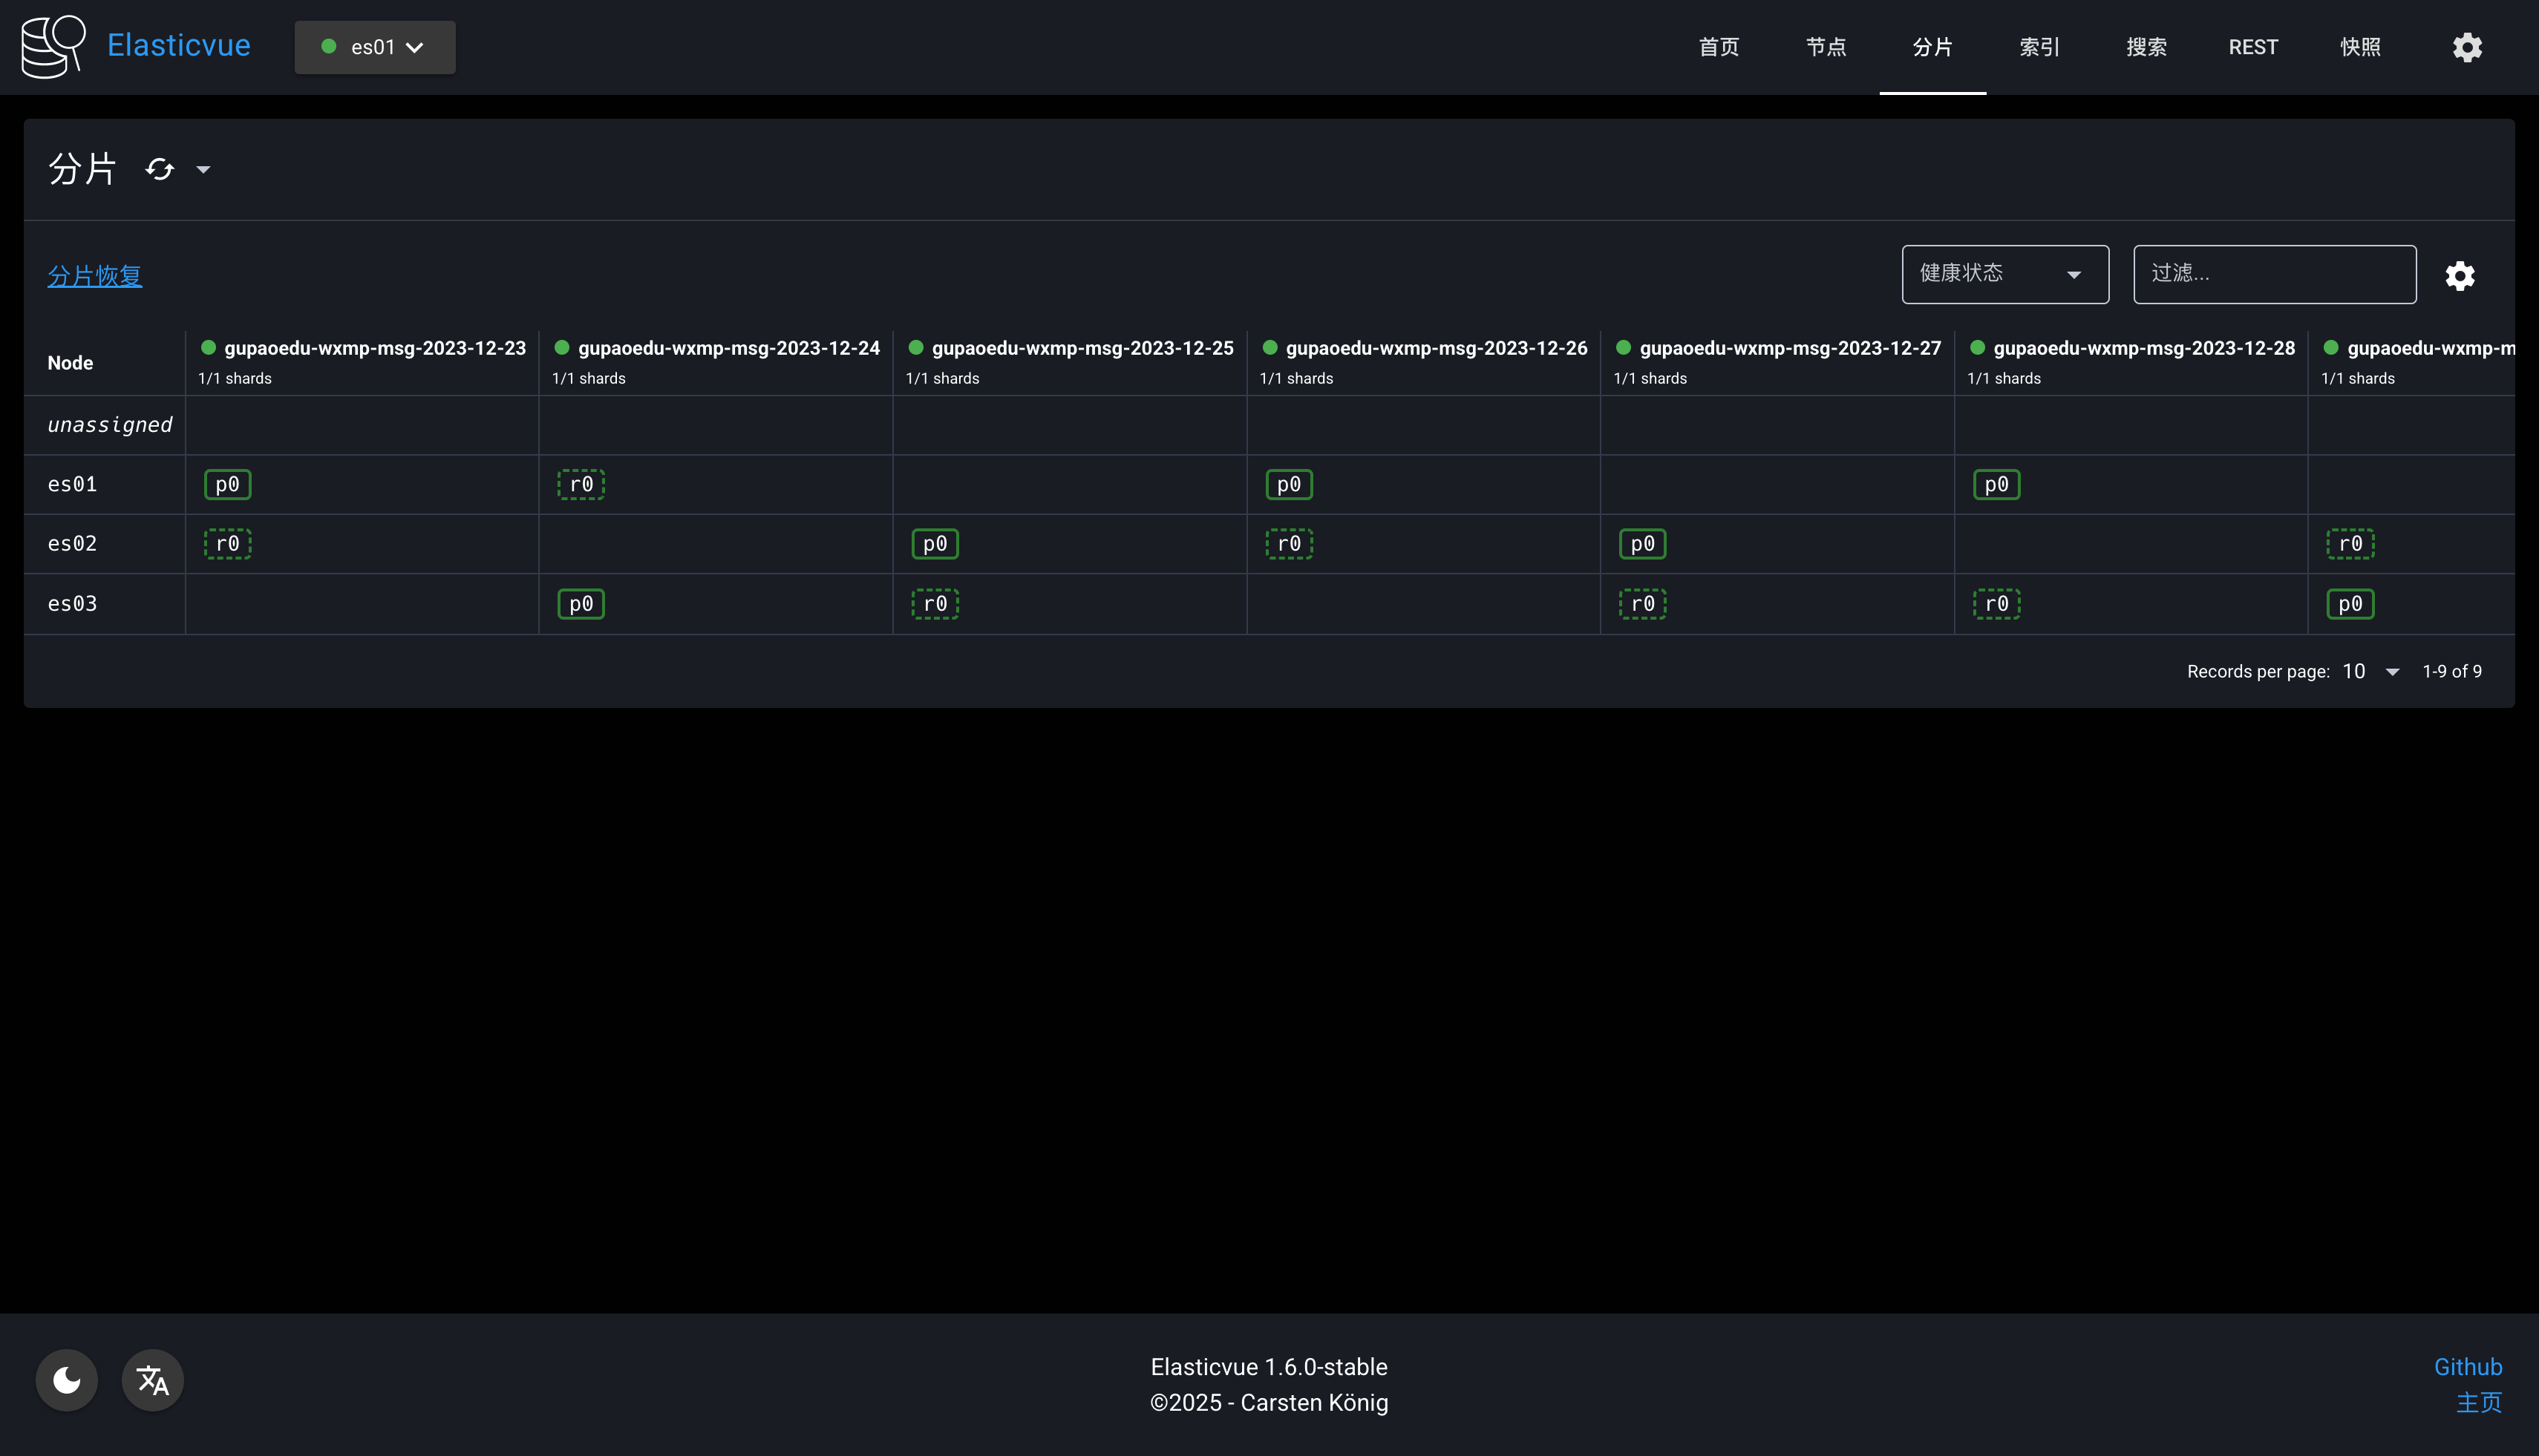Image resolution: width=2539 pixels, height=1456 pixels.
Task: Open shards table settings gear icon
Action: tap(2460, 275)
